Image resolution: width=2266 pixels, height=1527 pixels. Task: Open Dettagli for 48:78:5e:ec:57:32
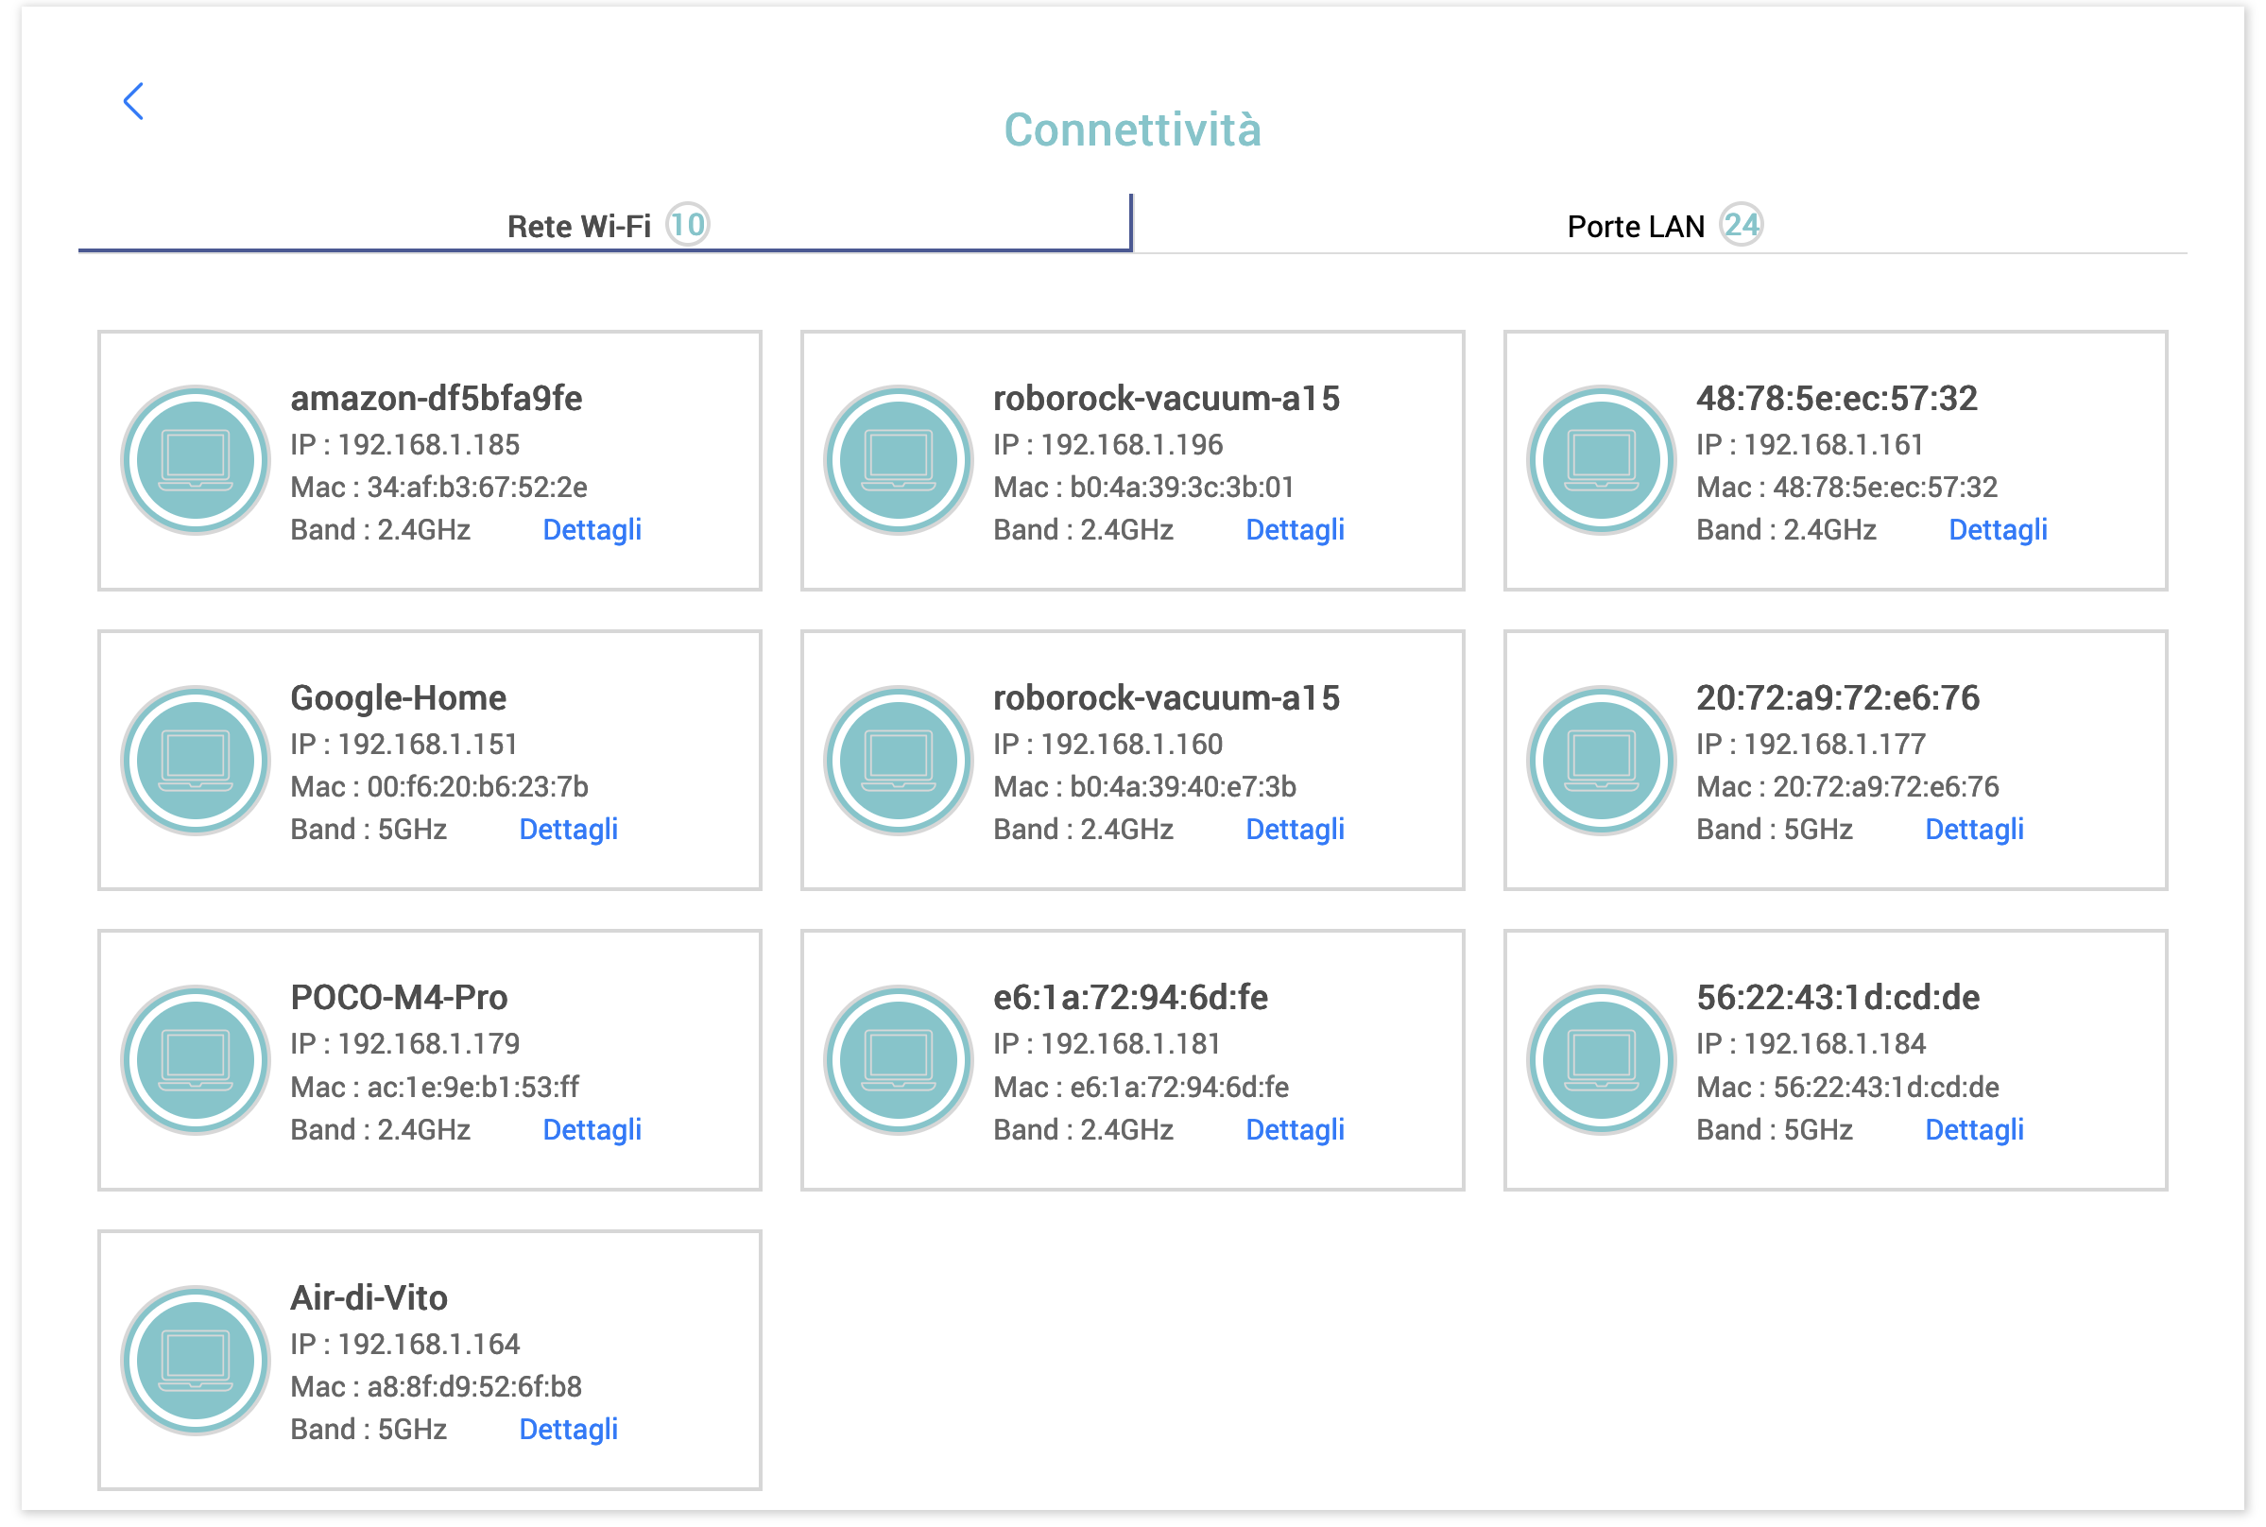click(x=1999, y=530)
